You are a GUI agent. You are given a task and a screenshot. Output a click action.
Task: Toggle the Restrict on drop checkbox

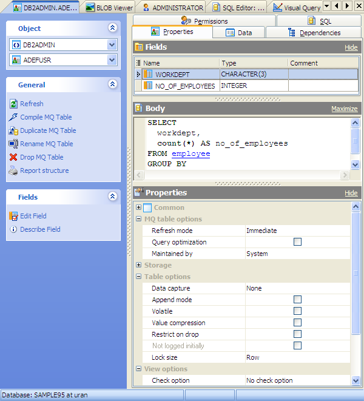point(297,334)
